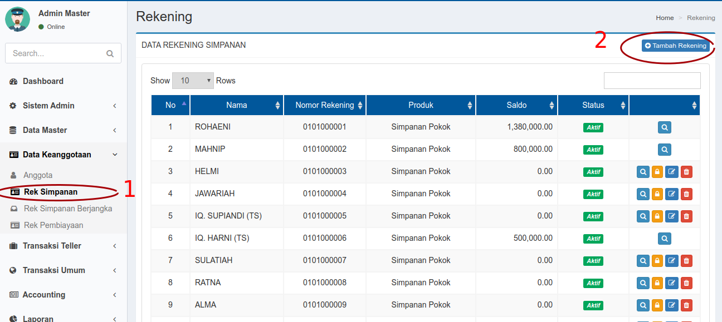View details for JAWARIAH account

click(643, 194)
